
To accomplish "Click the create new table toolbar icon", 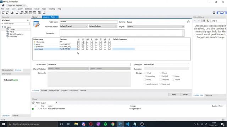I will 22,13.
